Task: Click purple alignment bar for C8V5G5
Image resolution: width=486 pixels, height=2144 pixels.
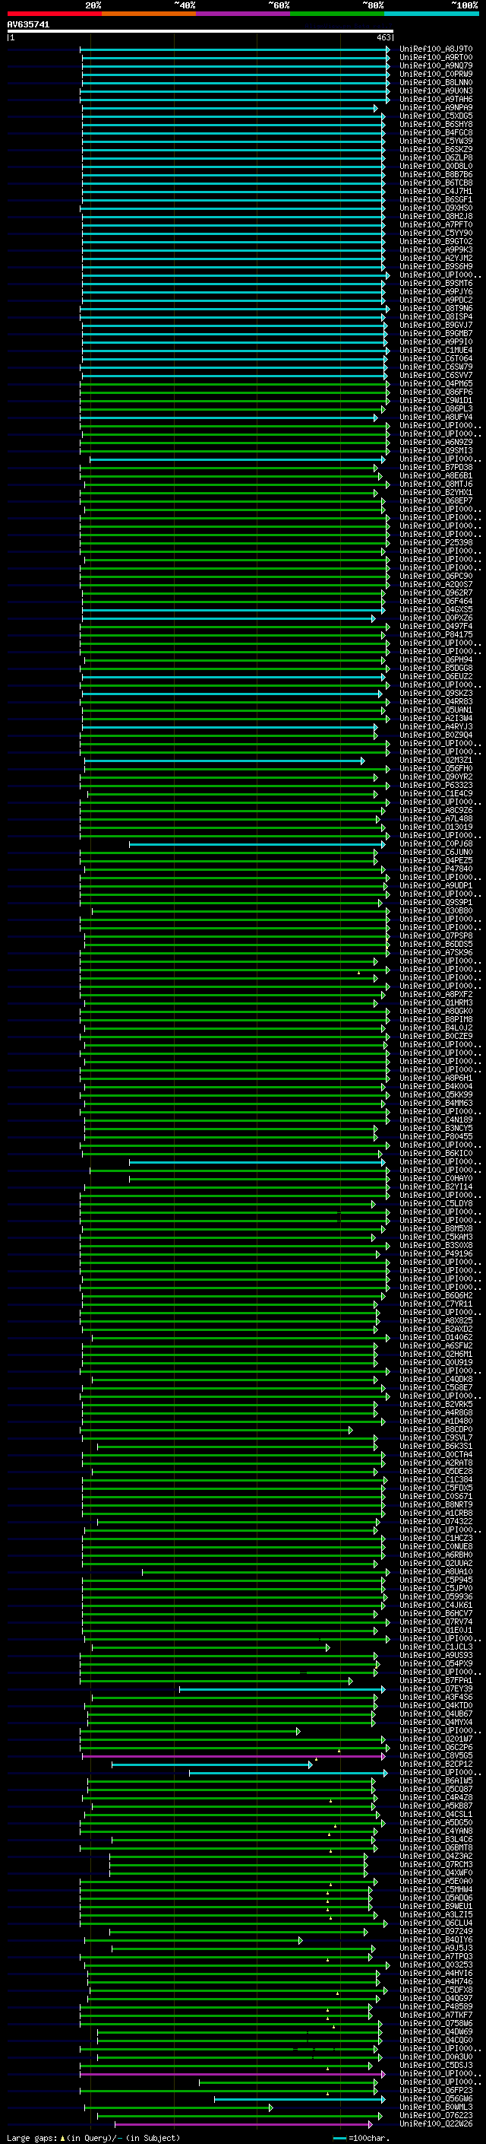Action: [233, 1756]
